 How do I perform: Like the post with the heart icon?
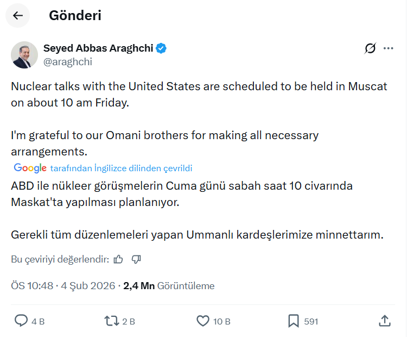pos(203,321)
